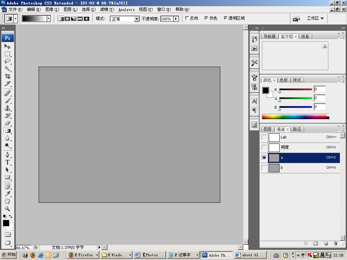Screen dimensions: 347x260
Task: Create new channel icon
Action: [x=326, y=243]
